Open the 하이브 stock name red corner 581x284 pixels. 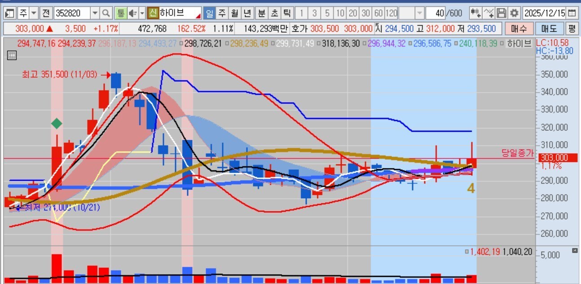(198, 16)
